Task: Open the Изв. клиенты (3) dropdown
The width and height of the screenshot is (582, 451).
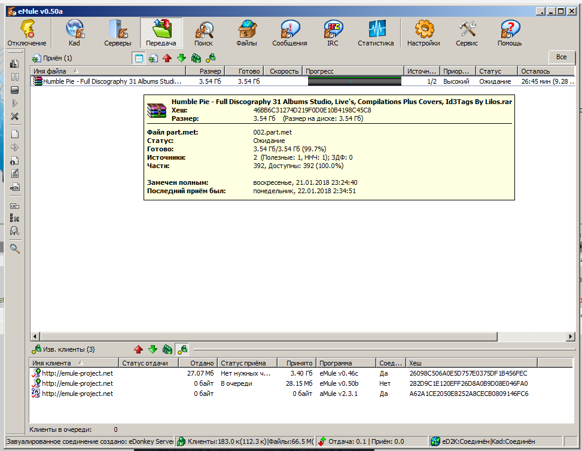Action: [63, 349]
